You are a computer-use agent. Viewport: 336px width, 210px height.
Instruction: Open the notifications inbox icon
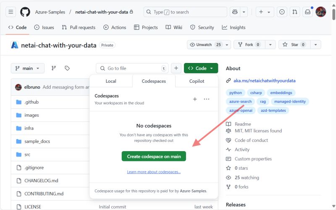click(x=307, y=12)
